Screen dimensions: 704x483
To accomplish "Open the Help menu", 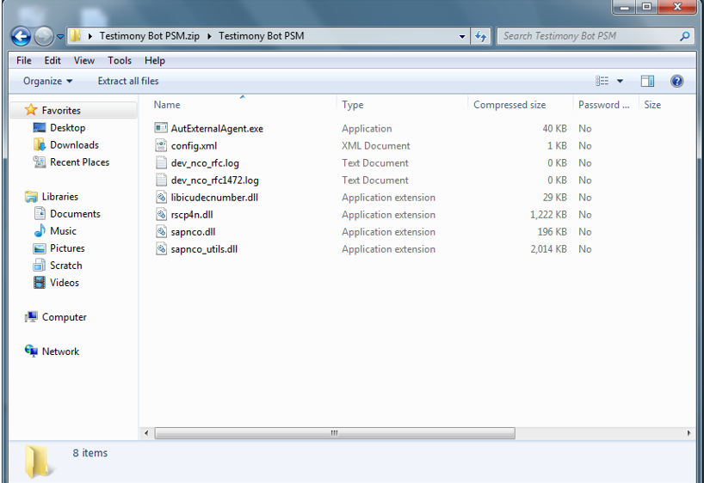I will (154, 60).
